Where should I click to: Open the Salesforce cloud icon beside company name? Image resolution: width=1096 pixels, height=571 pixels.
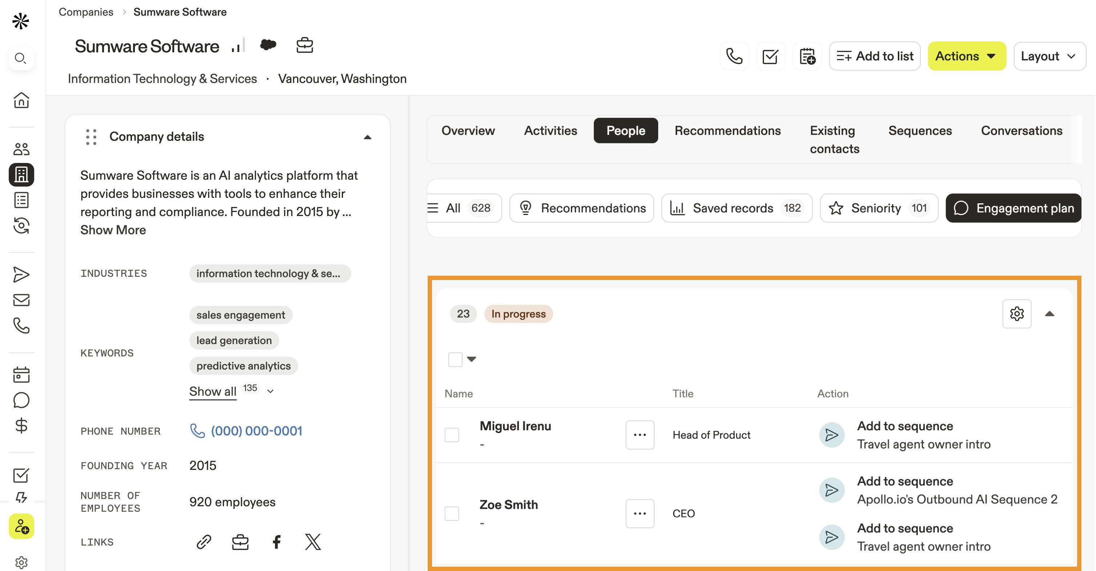[268, 45]
